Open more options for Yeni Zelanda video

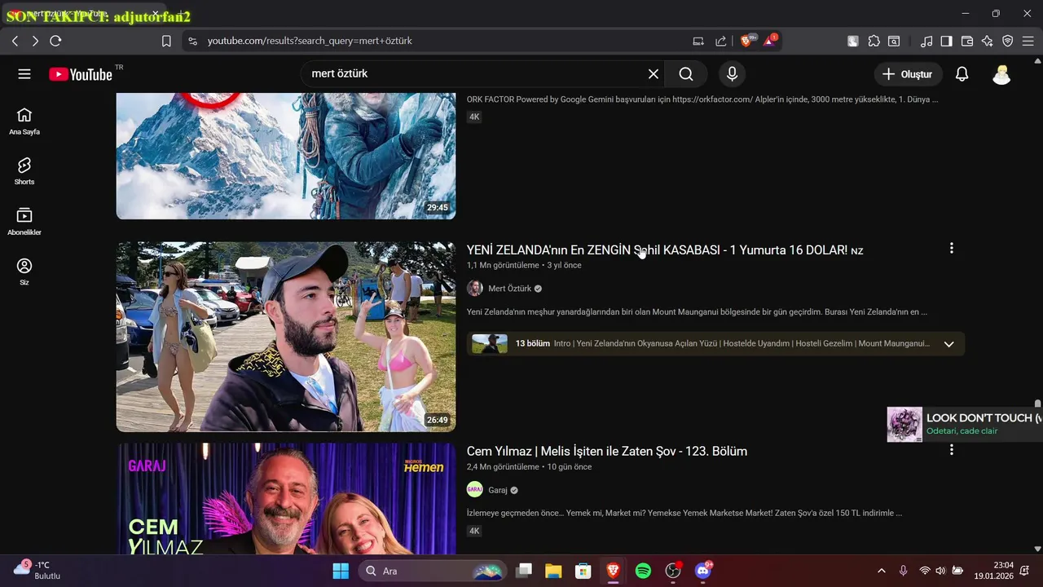coord(951,249)
